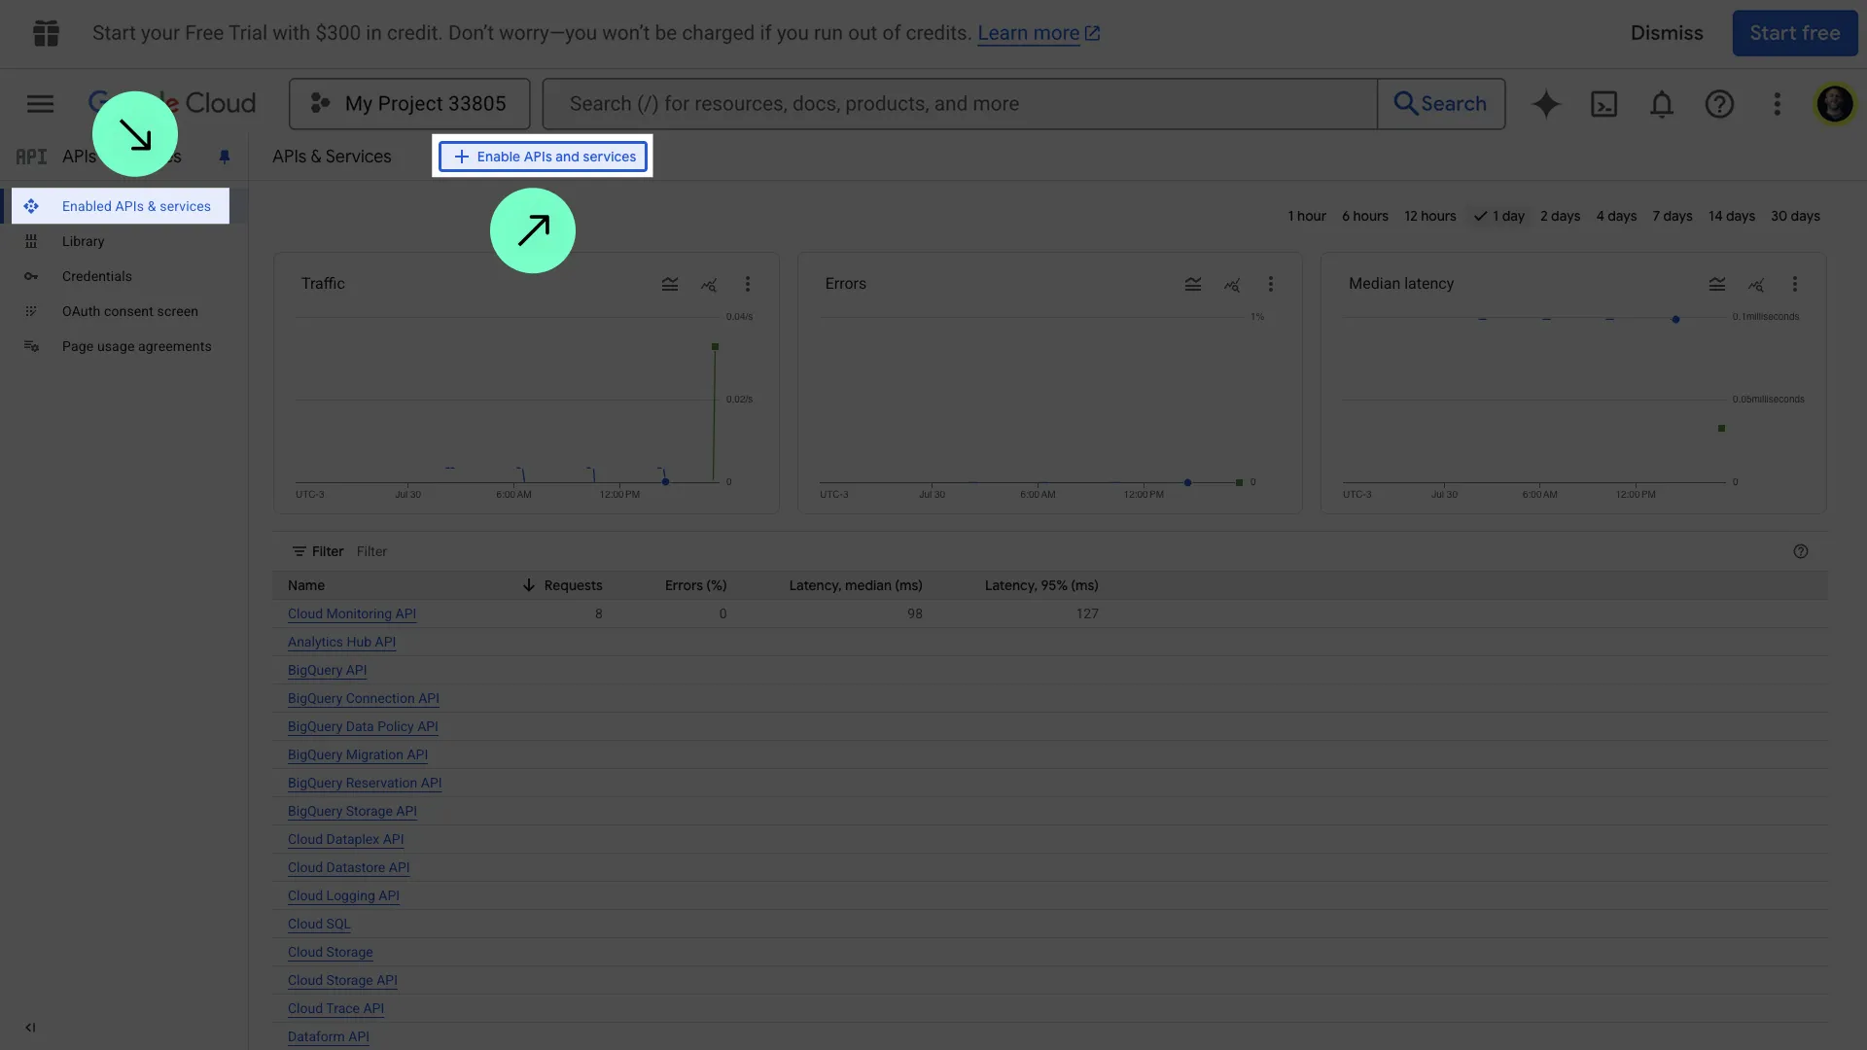The image size is (1867, 1050).
Task: Open Cloud Logging API link
Action: click(343, 895)
